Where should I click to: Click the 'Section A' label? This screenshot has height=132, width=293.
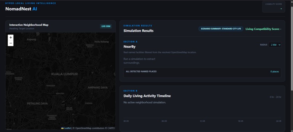click(131, 42)
